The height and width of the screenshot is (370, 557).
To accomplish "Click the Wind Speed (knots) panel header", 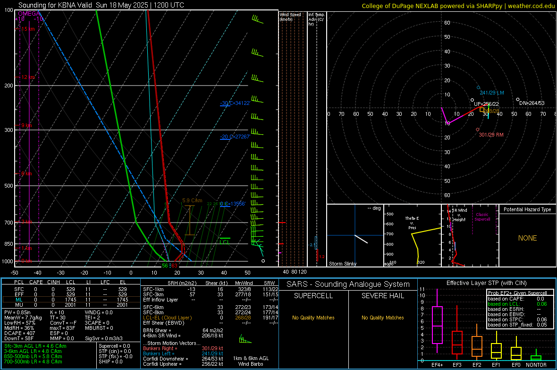I will [290, 17].
